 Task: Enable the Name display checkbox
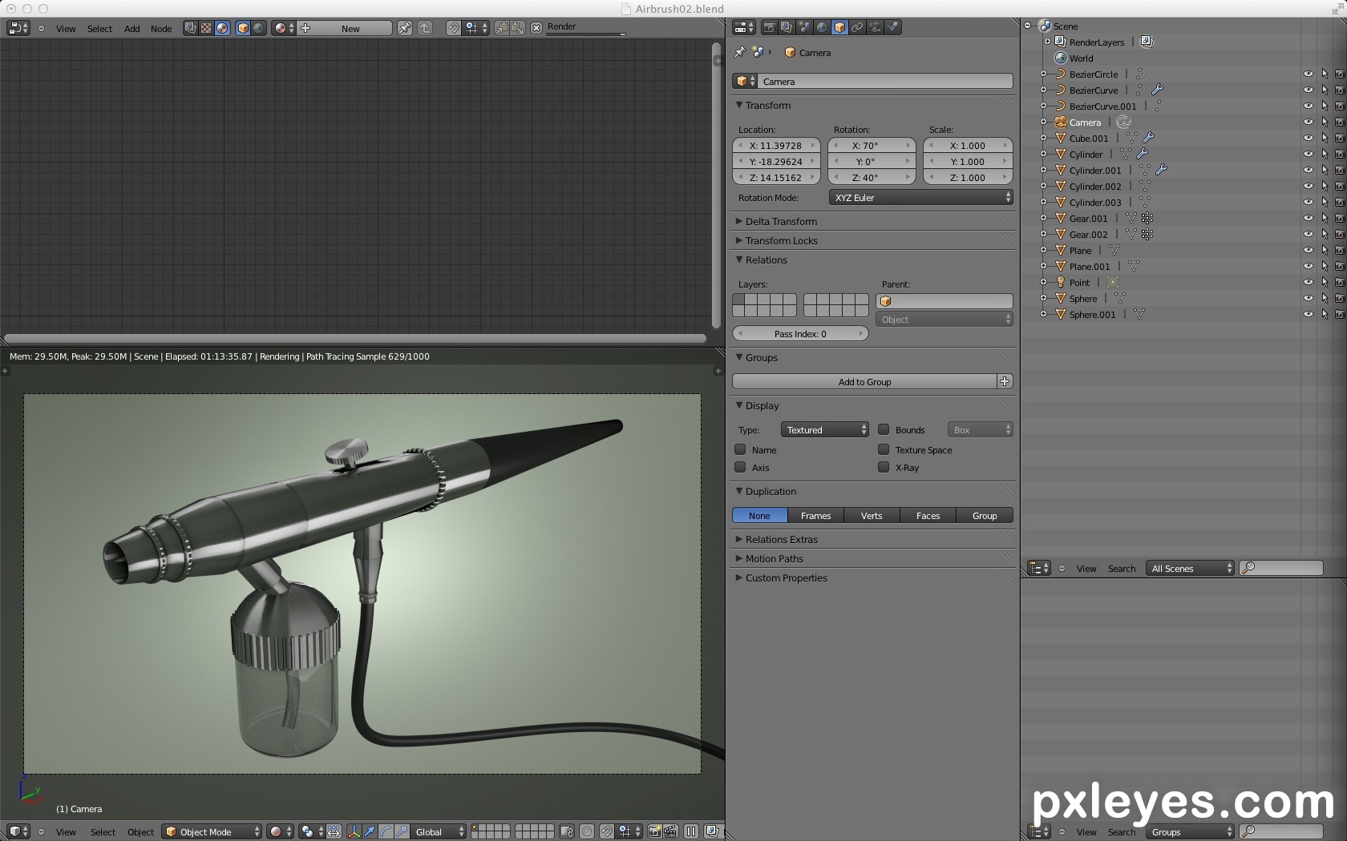tap(740, 449)
